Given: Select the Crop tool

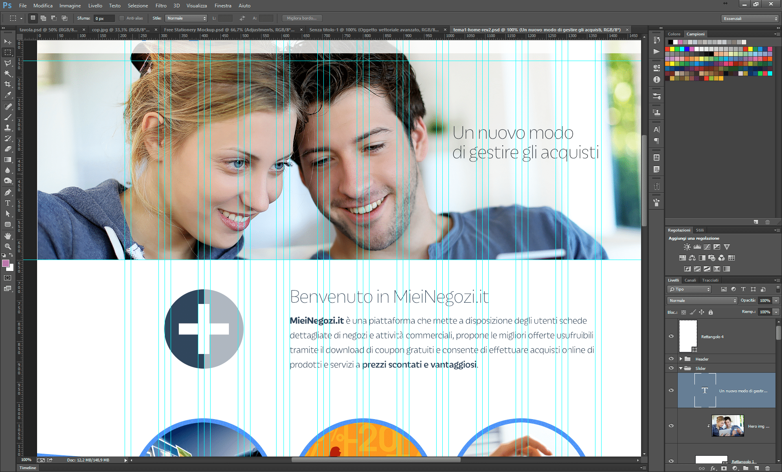Looking at the screenshot, I should point(8,84).
